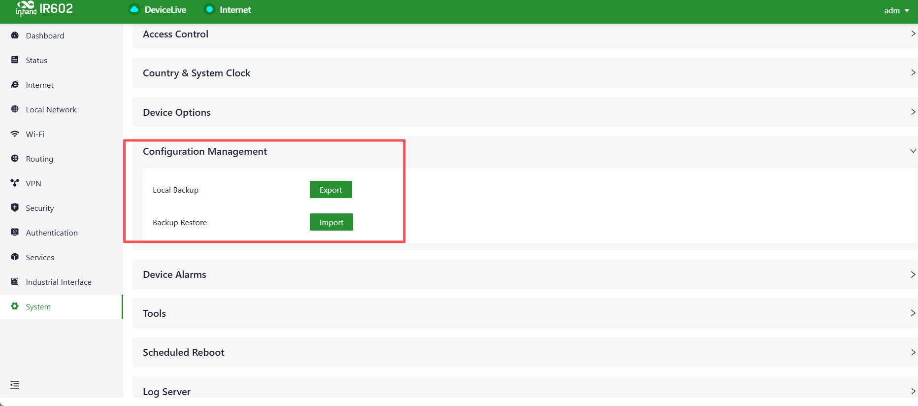The height and width of the screenshot is (406, 918).
Task: Click the Wi-Fi signal icon
Action: click(15, 134)
